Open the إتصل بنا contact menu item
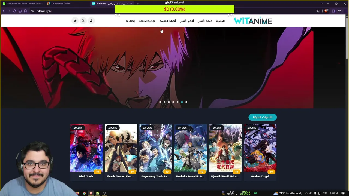 (130, 21)
